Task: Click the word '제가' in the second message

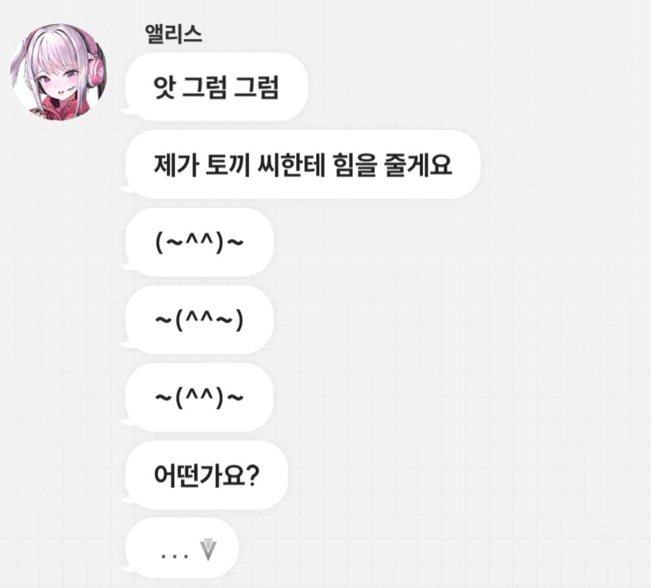Action: [x=175, y=165]
